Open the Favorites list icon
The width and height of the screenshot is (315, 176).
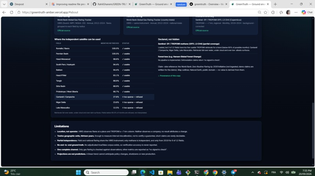point(281,12)
